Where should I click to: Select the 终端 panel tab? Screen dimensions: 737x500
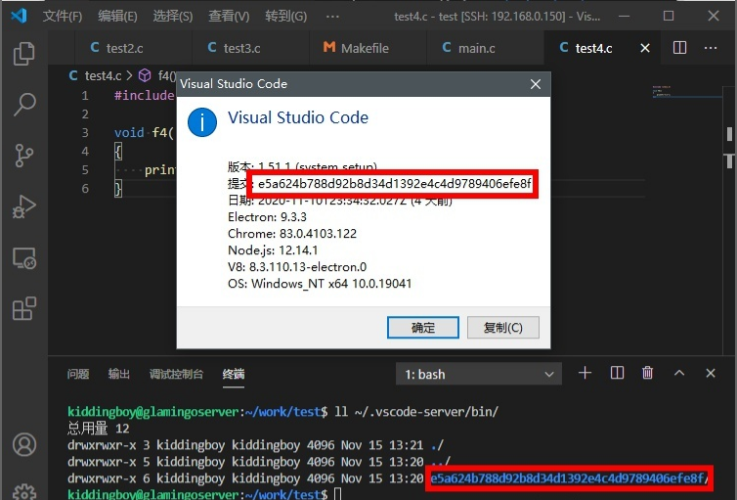pyautogui.click(x=234, y=374)
